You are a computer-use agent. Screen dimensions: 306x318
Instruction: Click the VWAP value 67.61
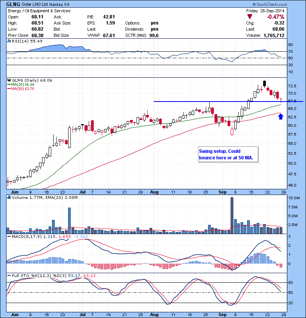(x=109, y=36)
